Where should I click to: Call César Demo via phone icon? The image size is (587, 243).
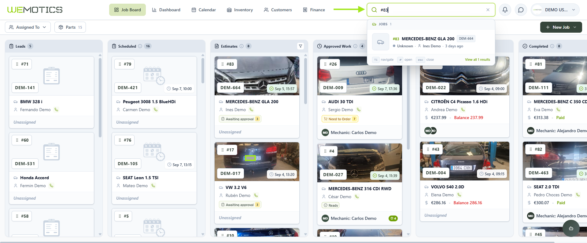(x=357, y=197)
